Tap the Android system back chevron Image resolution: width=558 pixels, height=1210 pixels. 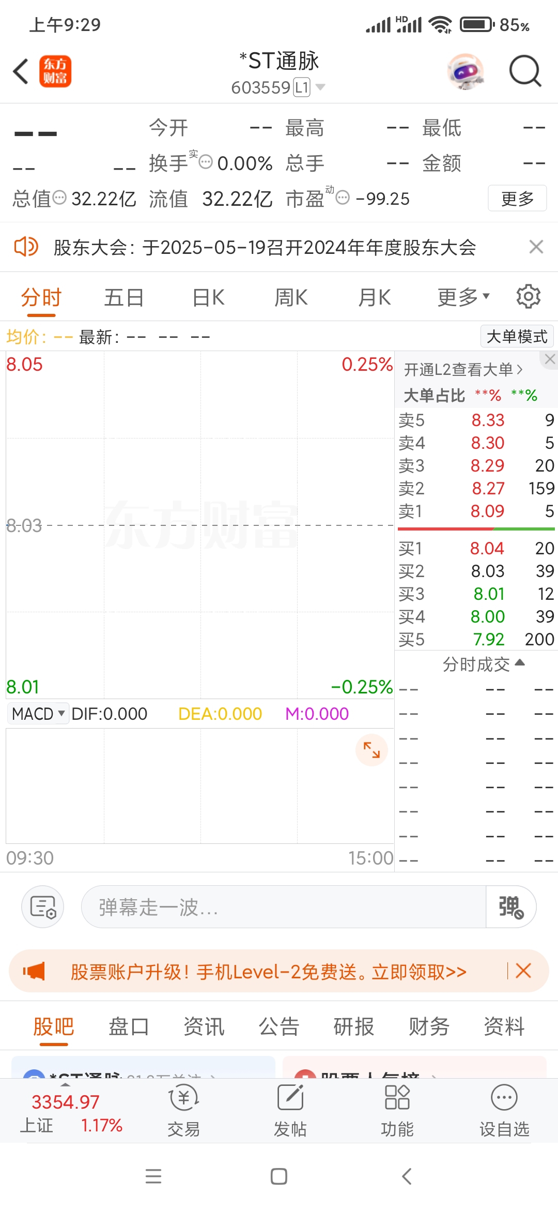coord(407,1176)
